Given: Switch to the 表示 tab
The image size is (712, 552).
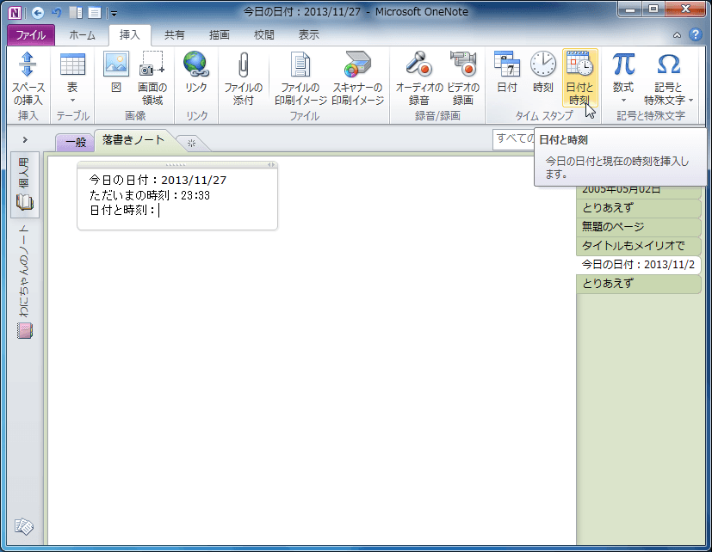Looking at the screenshot, I should coord(309,35).
